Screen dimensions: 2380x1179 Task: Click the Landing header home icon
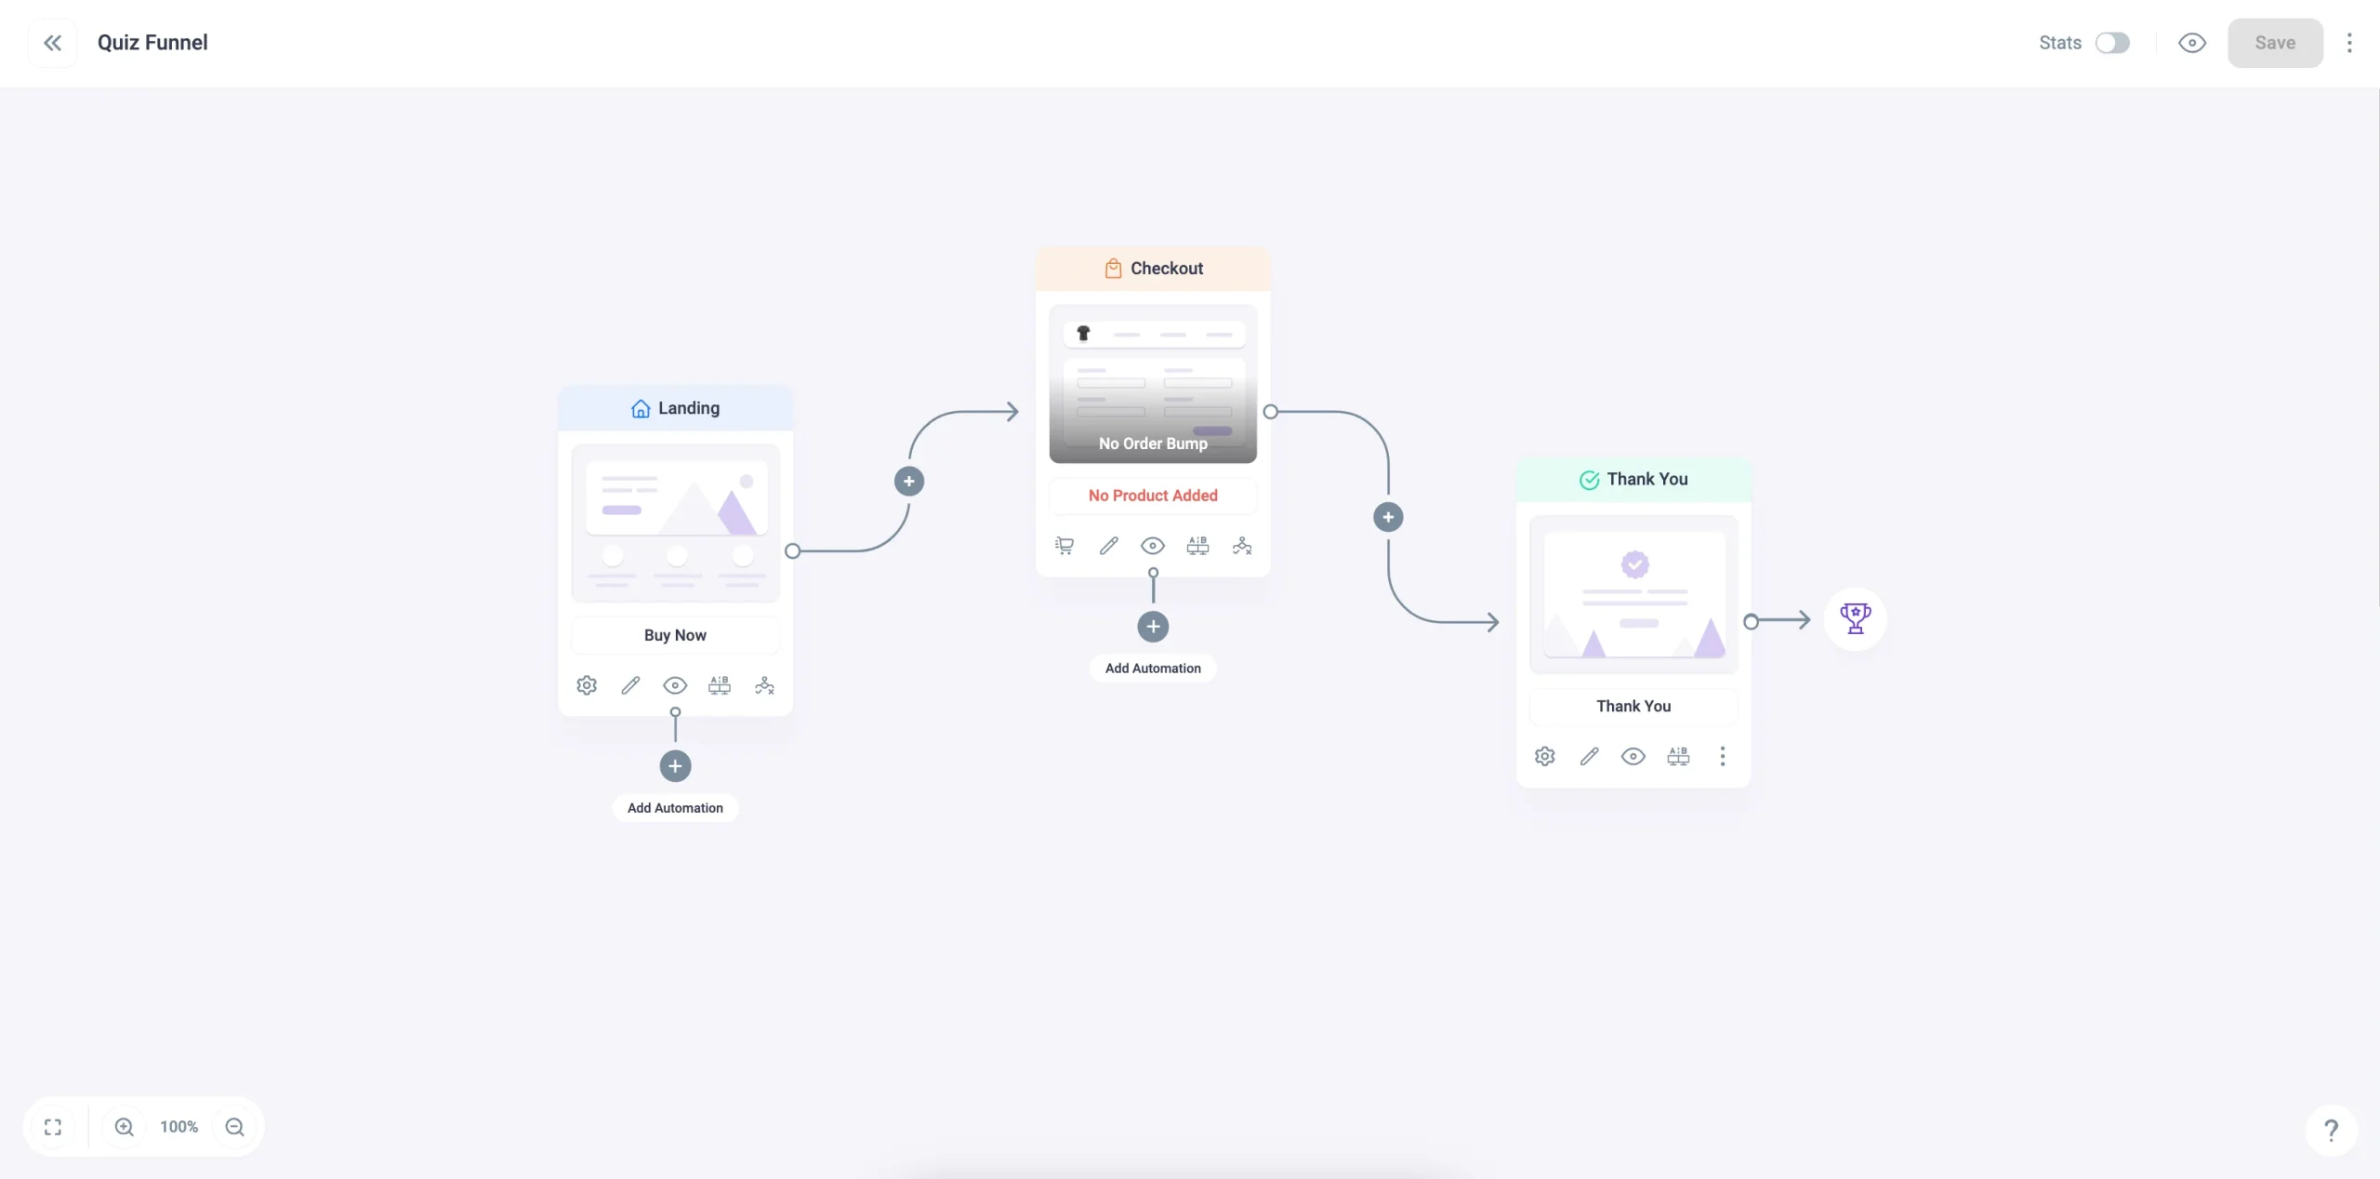tap(641, 408)
